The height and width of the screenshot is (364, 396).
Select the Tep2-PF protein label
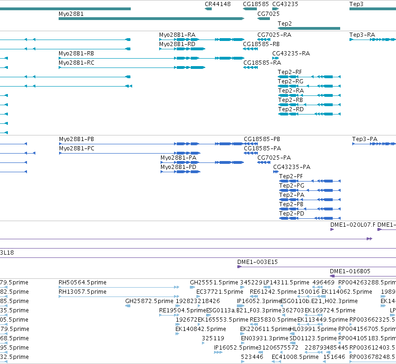291,176
